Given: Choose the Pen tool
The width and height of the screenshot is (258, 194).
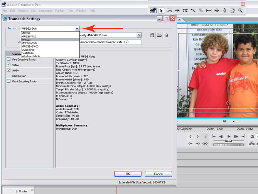Looking at the screenshot, I should click(225, 10).
